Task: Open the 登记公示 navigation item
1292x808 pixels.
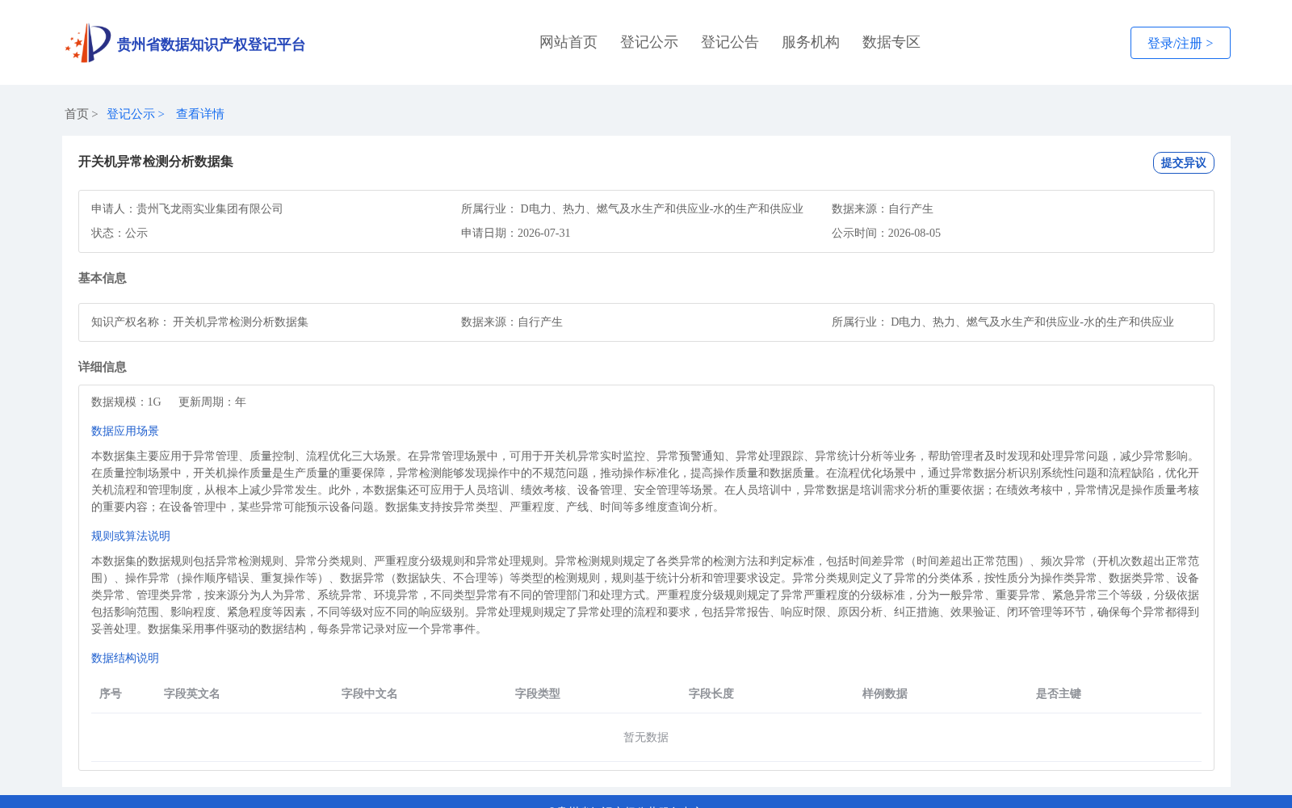Action: tap(649, 42)
